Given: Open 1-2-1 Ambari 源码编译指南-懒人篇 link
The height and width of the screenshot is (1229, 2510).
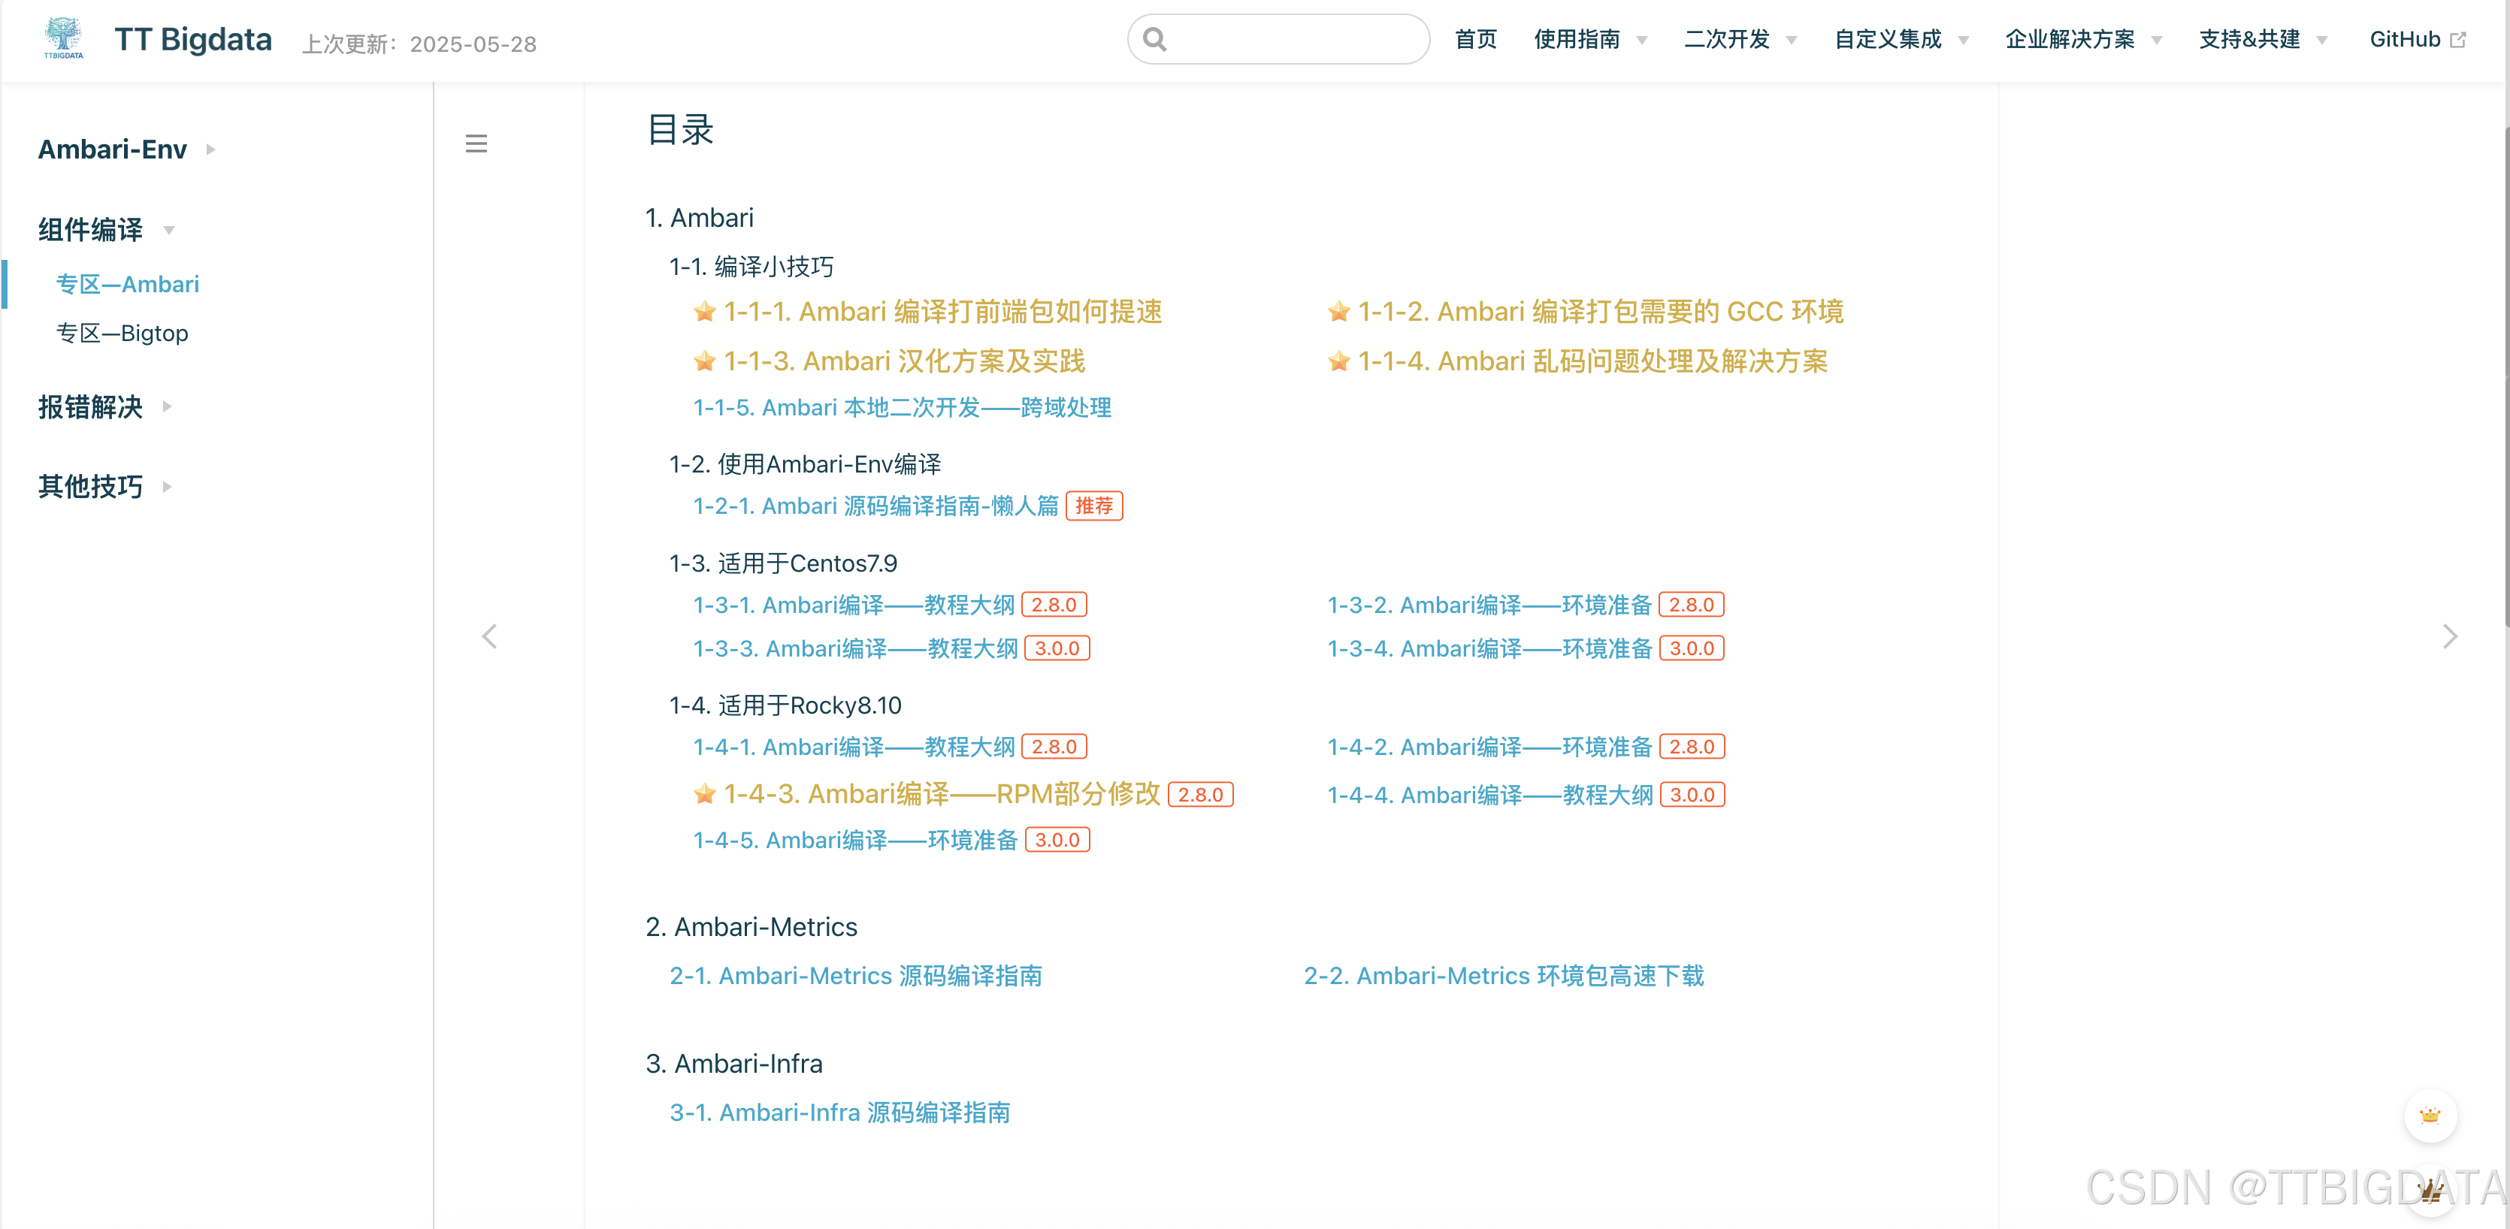Looking at the screenshot, I should tap(875, 506).
